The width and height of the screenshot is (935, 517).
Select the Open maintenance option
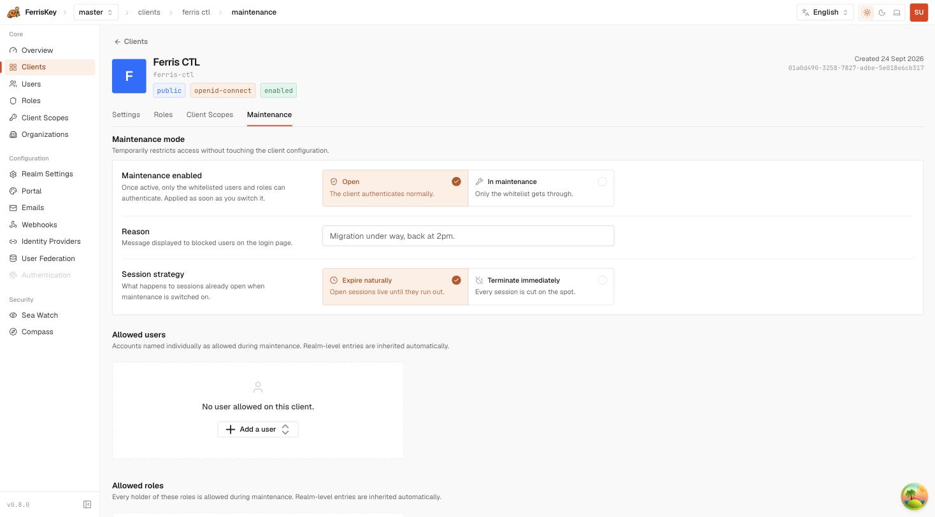[395, 188]
